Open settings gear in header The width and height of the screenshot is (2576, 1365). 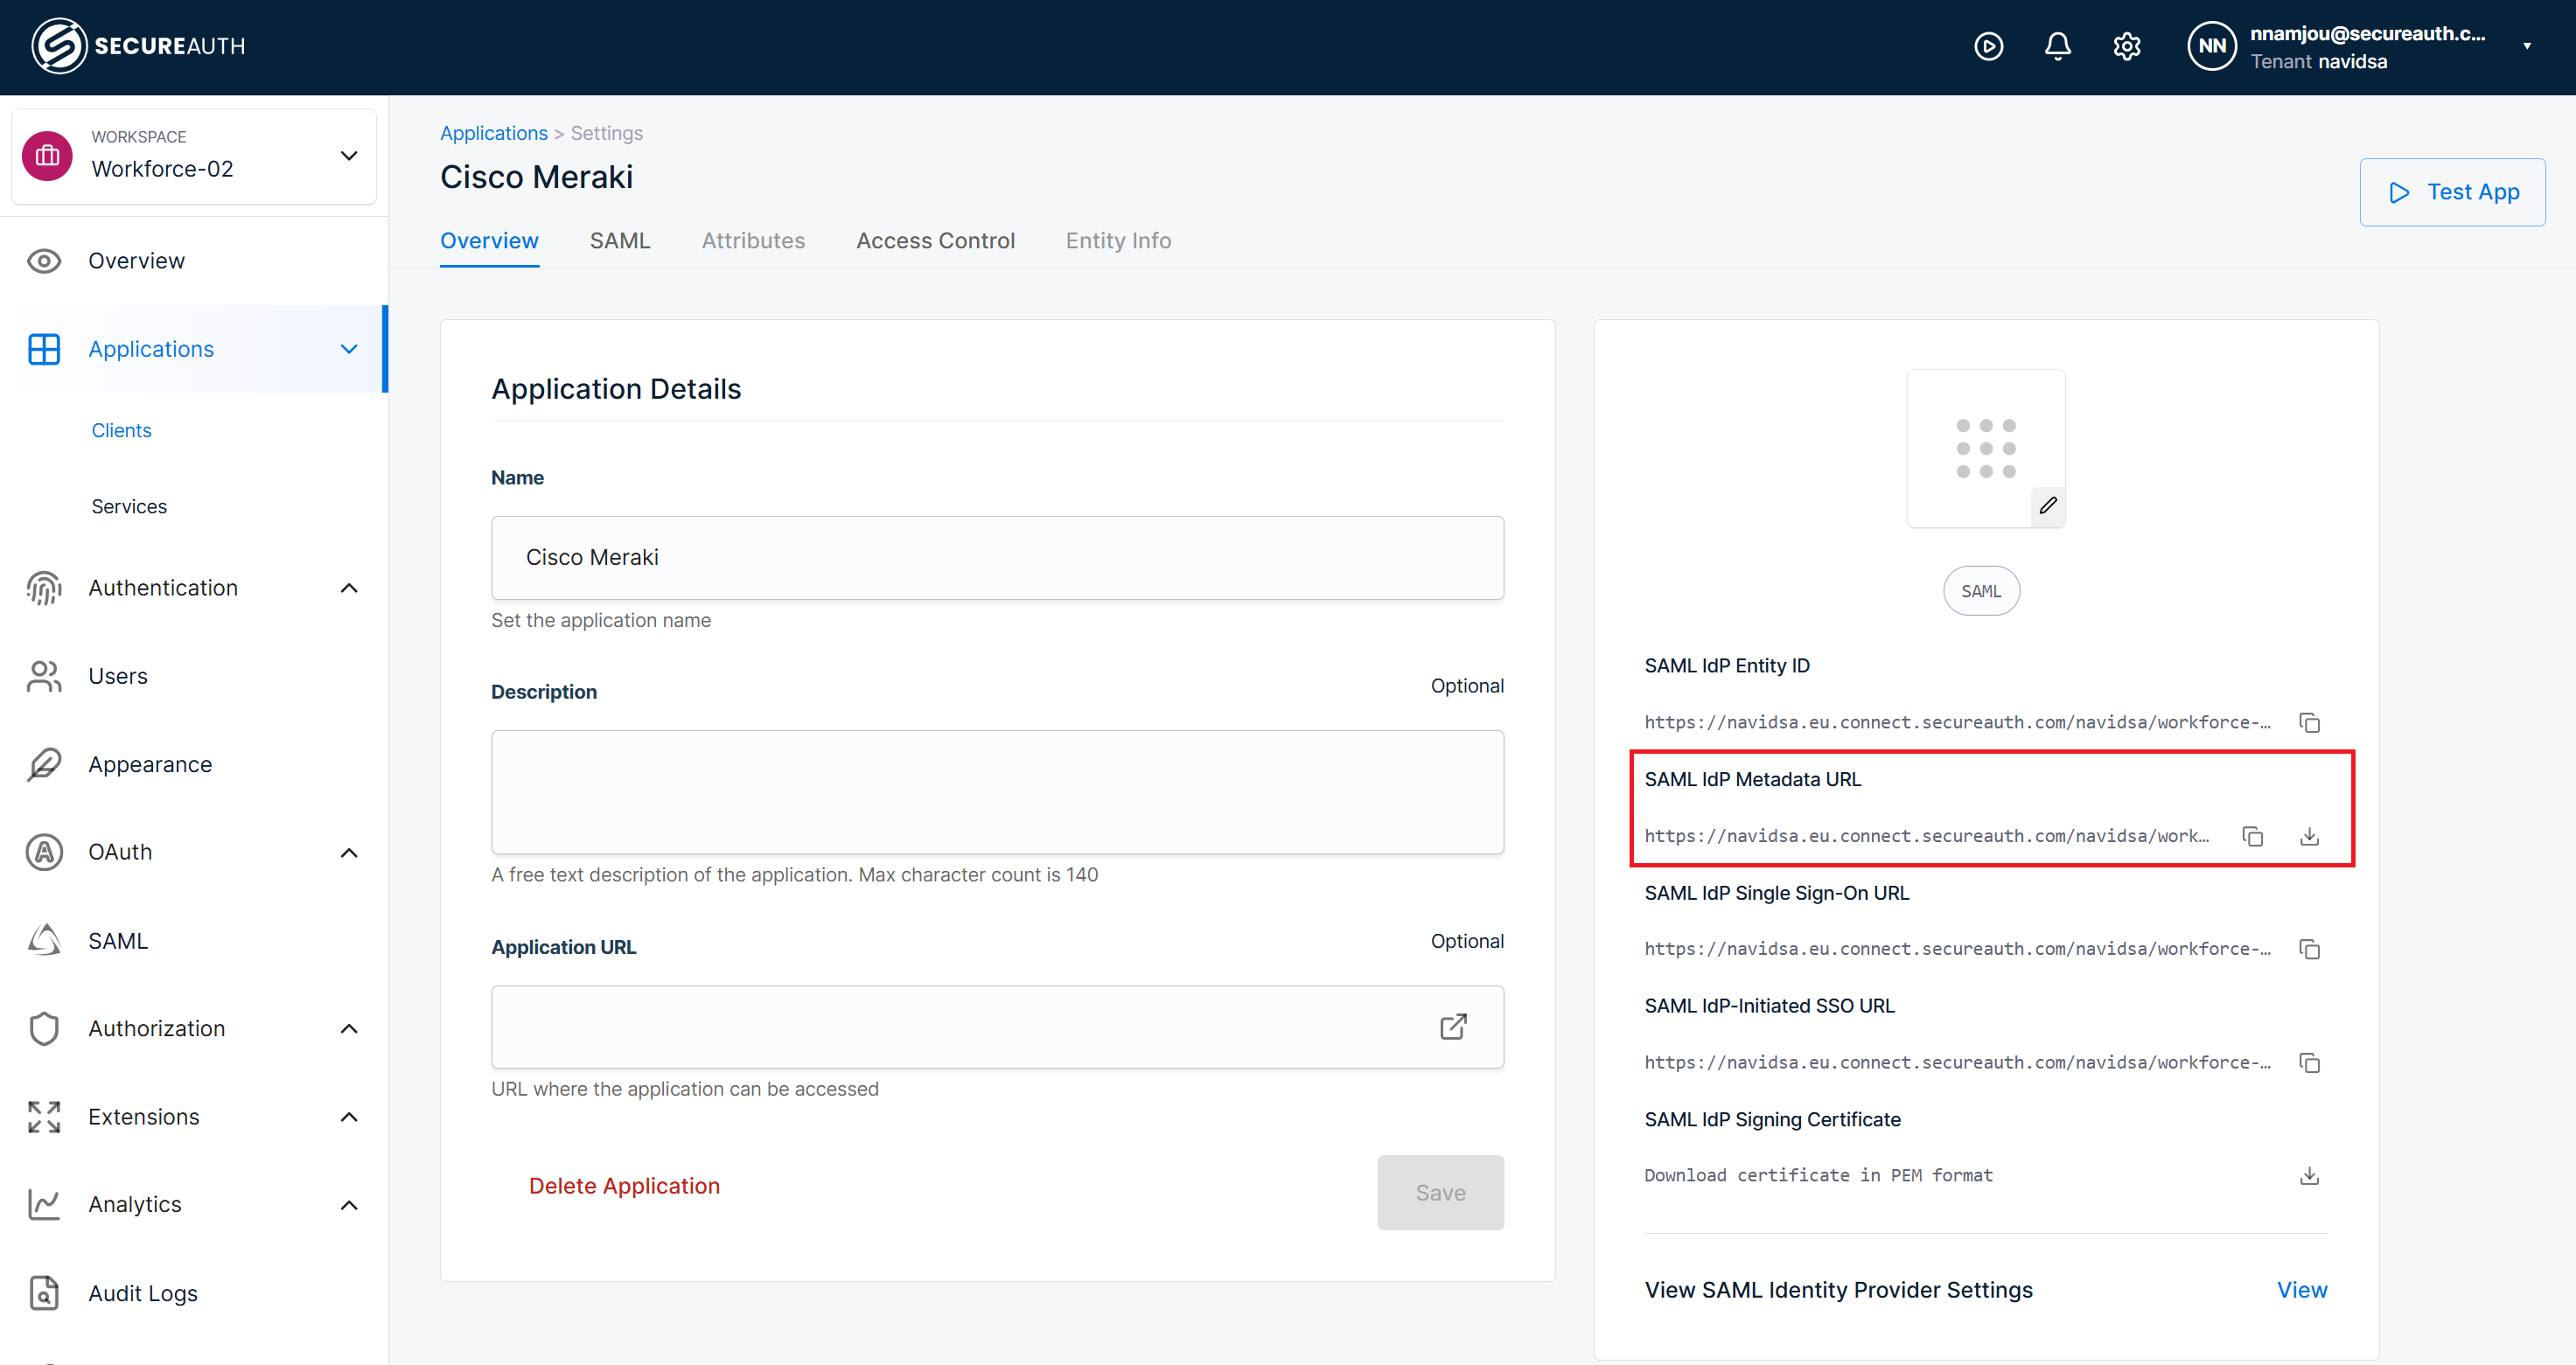click(2126, 46)
